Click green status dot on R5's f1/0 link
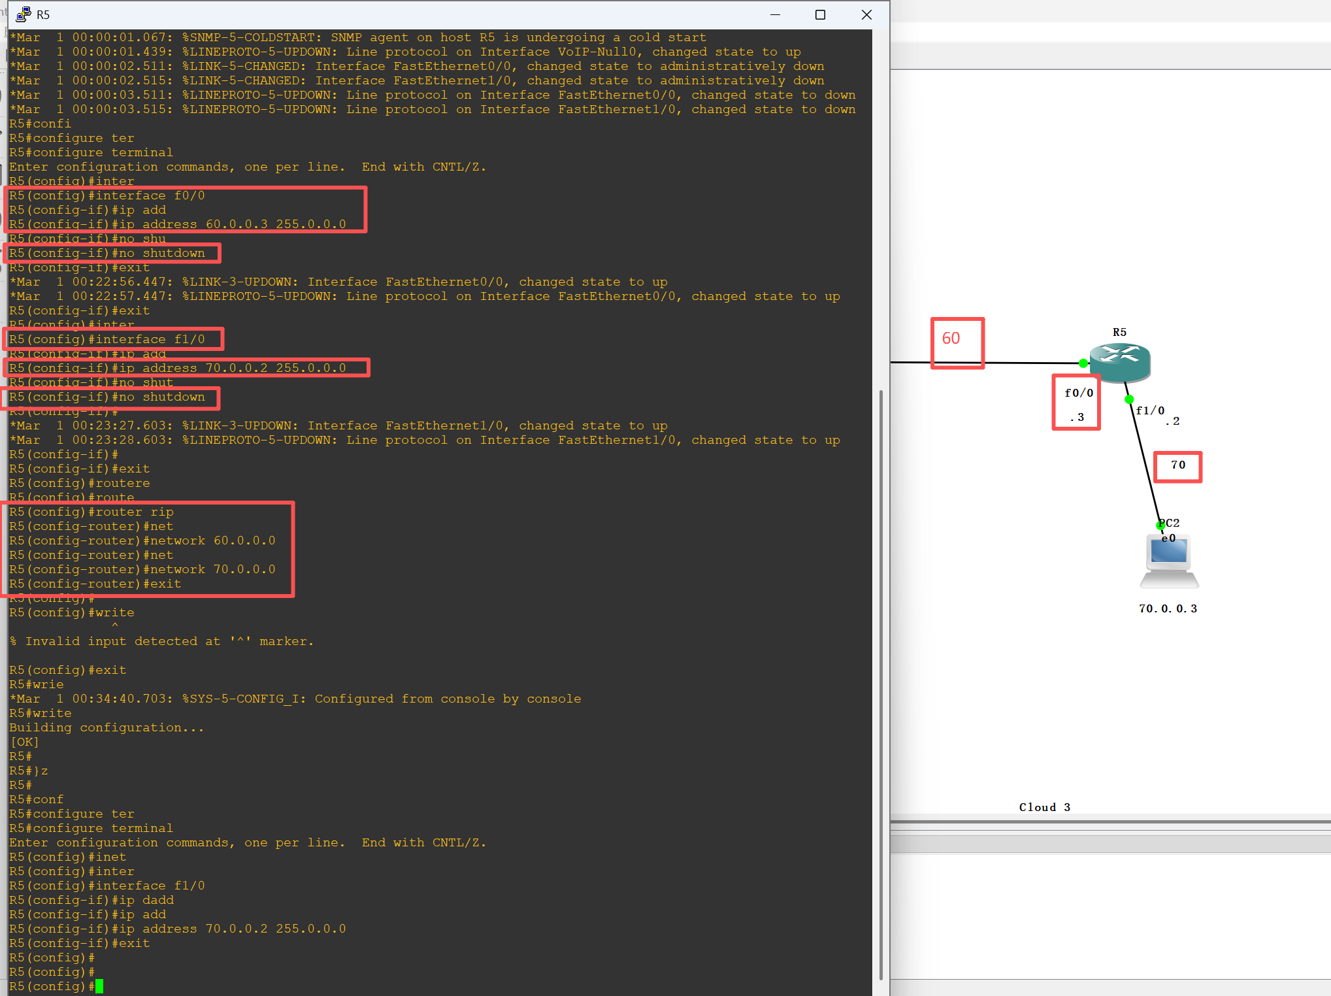This screenshot has height=996, width=1331. pyautogui.click(x=1129, y=399)
